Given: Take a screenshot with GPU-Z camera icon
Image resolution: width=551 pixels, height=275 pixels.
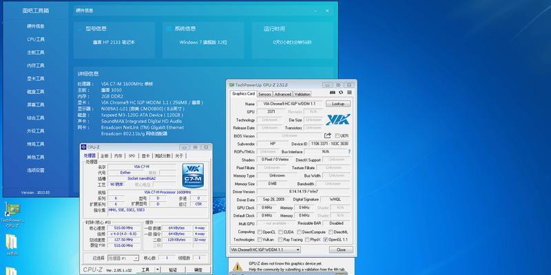Looking at the screenshot, I should pos(333,93).
